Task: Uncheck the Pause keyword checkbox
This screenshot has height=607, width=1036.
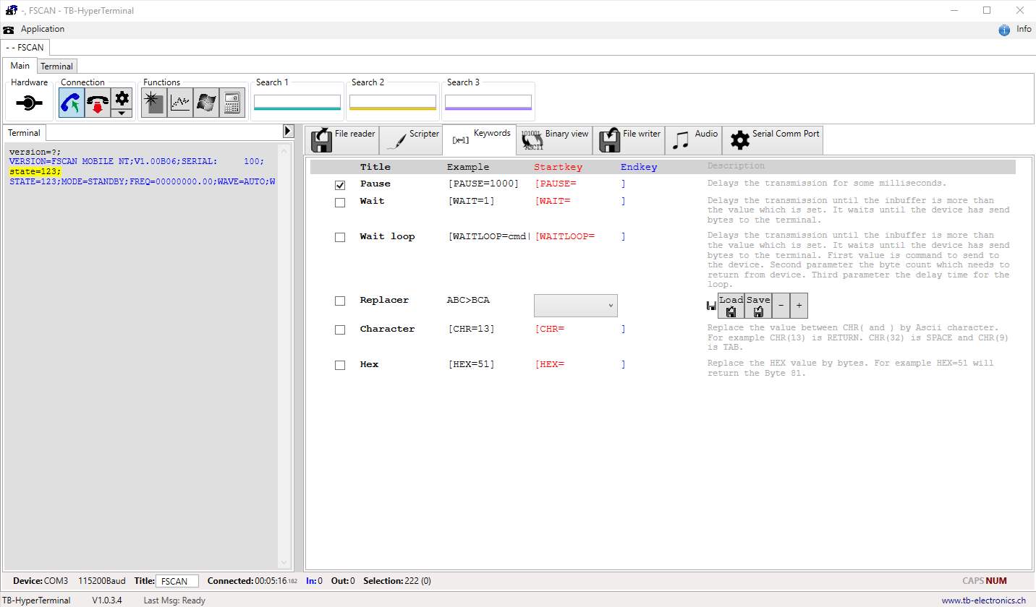Action: click(340, 186)
